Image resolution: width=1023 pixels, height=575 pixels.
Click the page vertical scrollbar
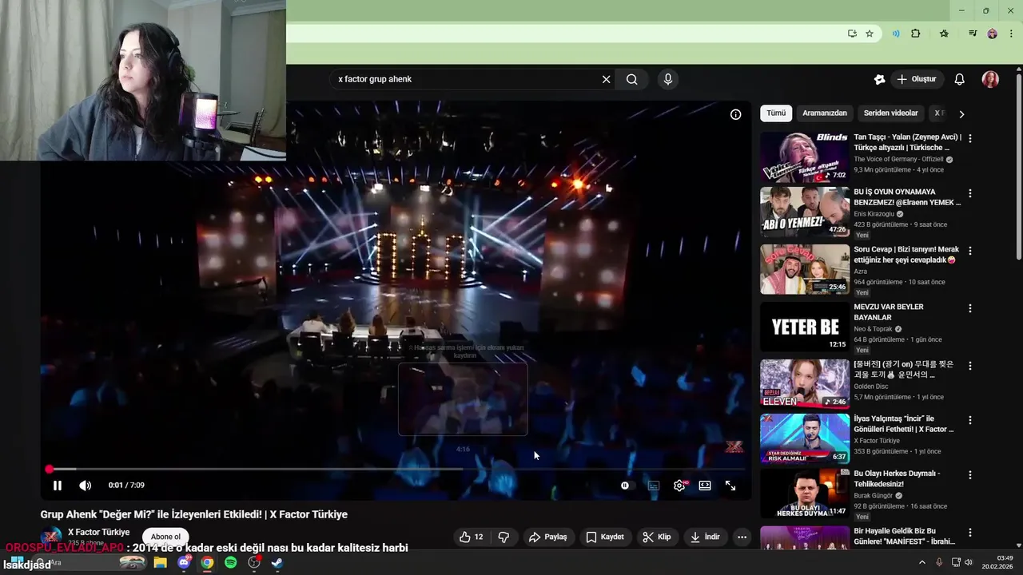coord(1018,166)
